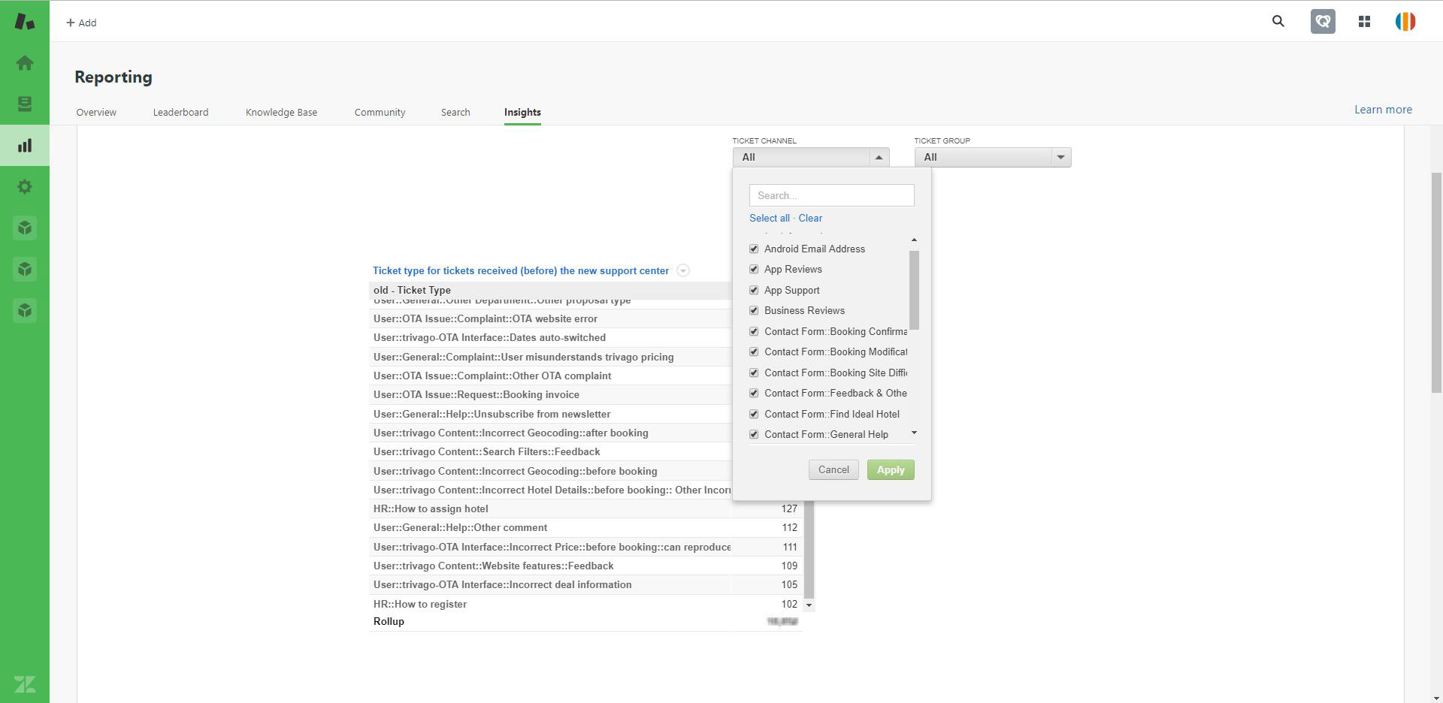Click the search magnifier icon
The height and width of the screenshot is (703, 1443).
coord(1278,22)
